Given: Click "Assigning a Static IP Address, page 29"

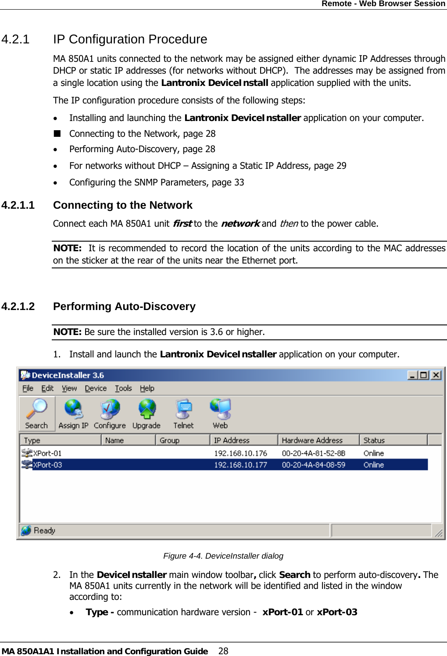Looking at the screenshot, I should click(x=268, y=166).
